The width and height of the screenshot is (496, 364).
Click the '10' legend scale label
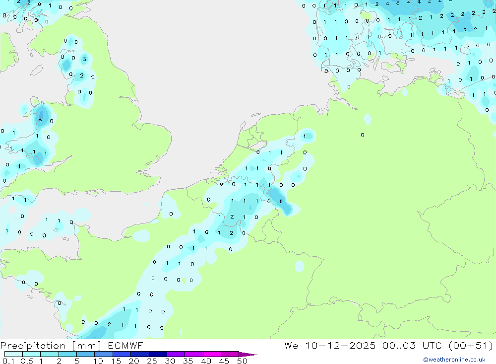click(x=98, y=361)
